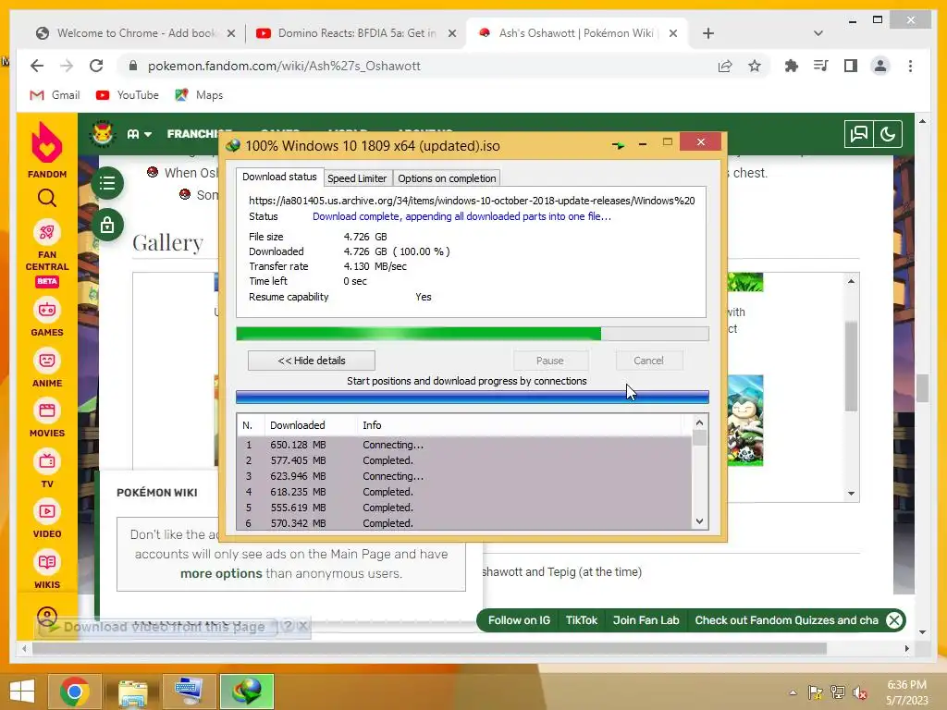This screenshot has width=947, height=710.
Task: Open the user profile icon in sidebar
Action: tap(47, 617)
